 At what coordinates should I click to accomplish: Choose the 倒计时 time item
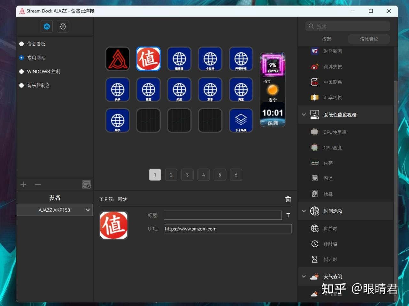330,259
